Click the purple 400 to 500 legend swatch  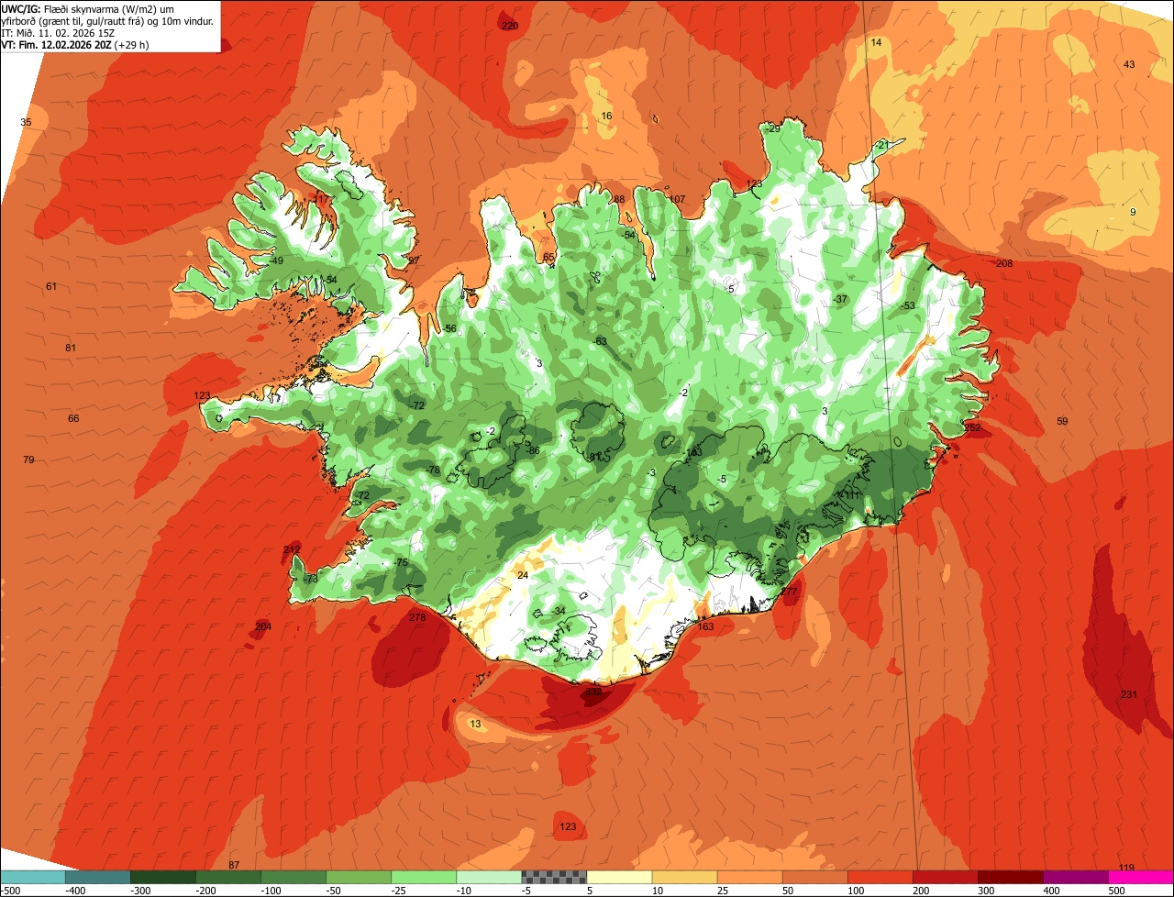click(1075, 877)
